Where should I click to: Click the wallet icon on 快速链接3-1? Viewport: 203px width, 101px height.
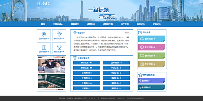pyautogui.click(x=142, y=64)
